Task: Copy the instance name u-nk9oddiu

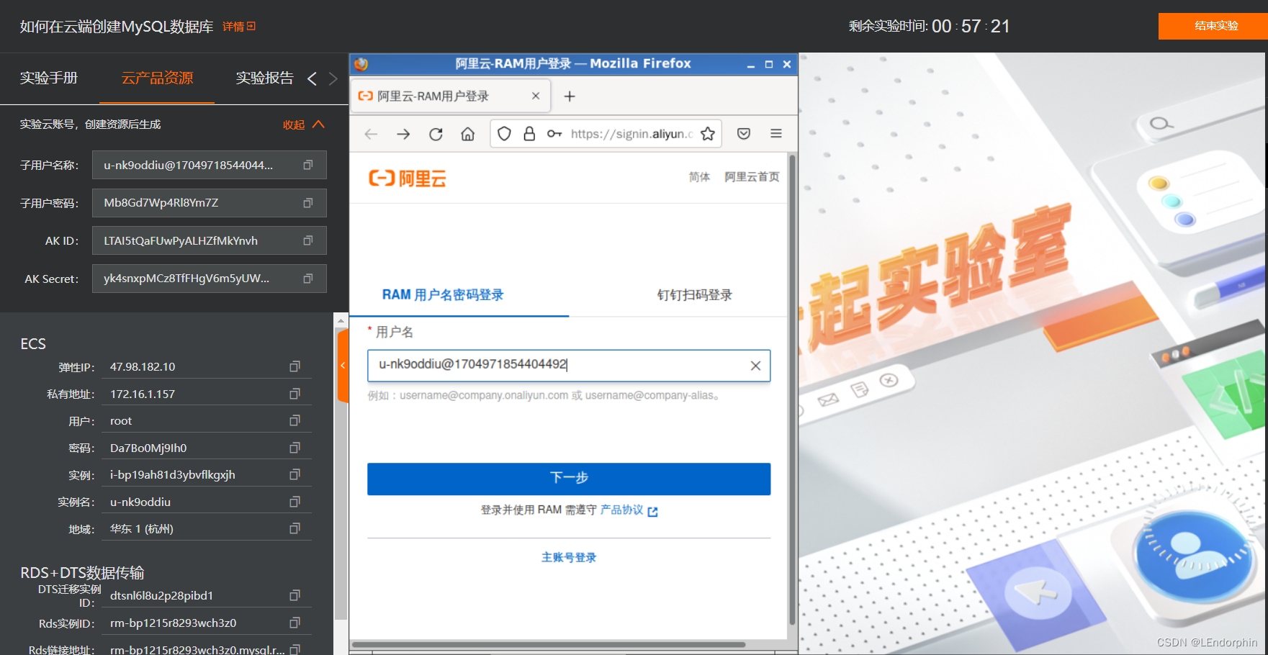Action: (x=294, y=502)
